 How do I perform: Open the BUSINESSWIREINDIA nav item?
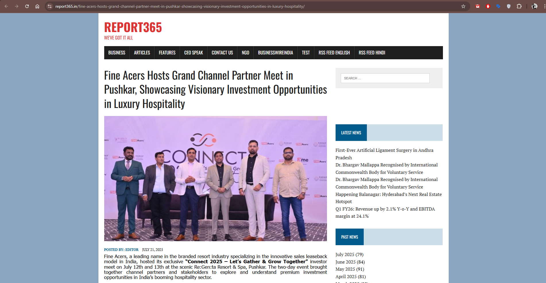click(275, 53)
